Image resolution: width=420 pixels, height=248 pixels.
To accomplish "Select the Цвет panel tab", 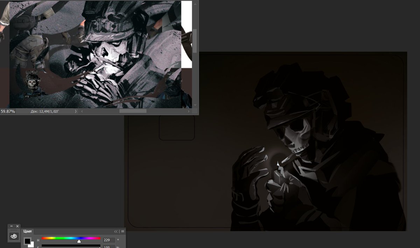I will click(28, 231).
